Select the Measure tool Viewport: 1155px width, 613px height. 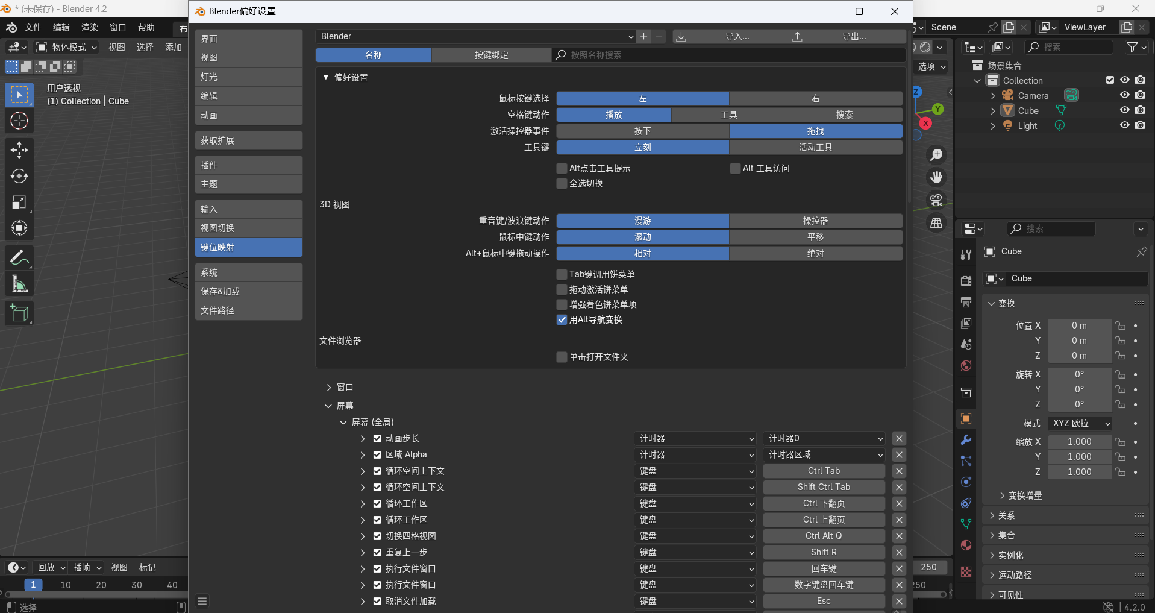19,284
